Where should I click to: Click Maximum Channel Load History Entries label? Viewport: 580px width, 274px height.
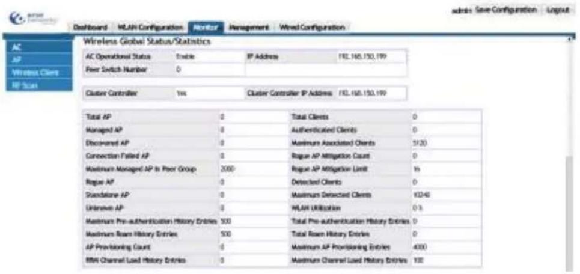[349, 260]
